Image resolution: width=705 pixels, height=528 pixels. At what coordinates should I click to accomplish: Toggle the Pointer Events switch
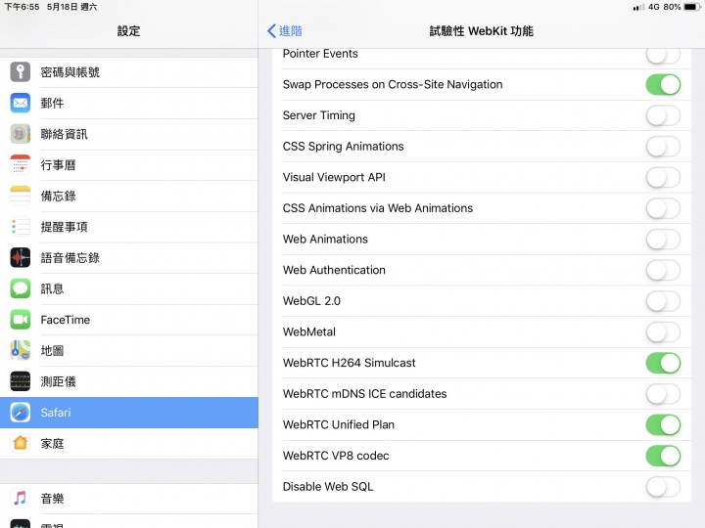tap(663, 56)
